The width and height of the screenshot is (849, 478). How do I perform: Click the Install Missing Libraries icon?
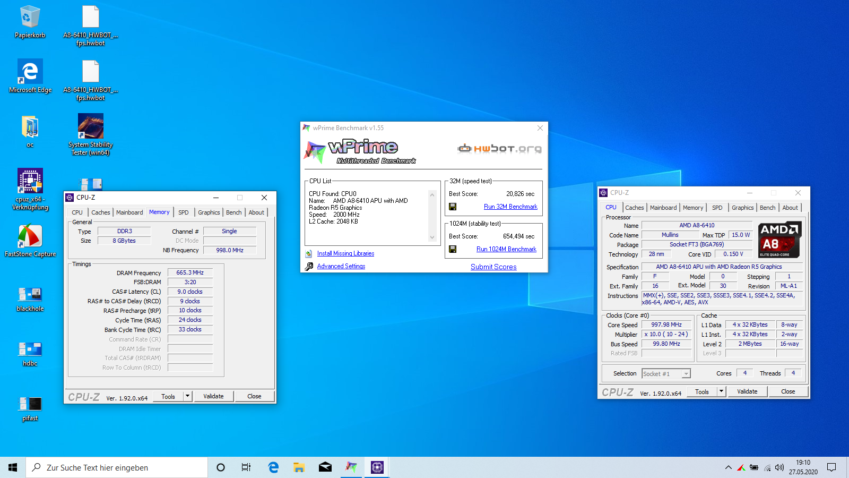309,254
